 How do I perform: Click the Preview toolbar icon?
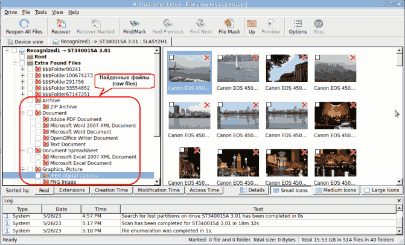point(270,23)
